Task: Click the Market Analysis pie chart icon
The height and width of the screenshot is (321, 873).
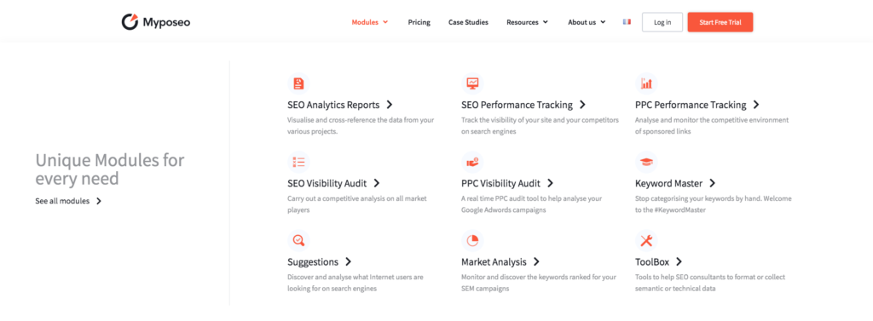Action: (x=472, y=240)
